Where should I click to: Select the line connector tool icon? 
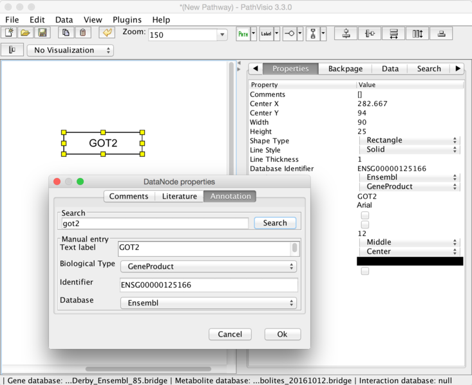click(290, 33)
